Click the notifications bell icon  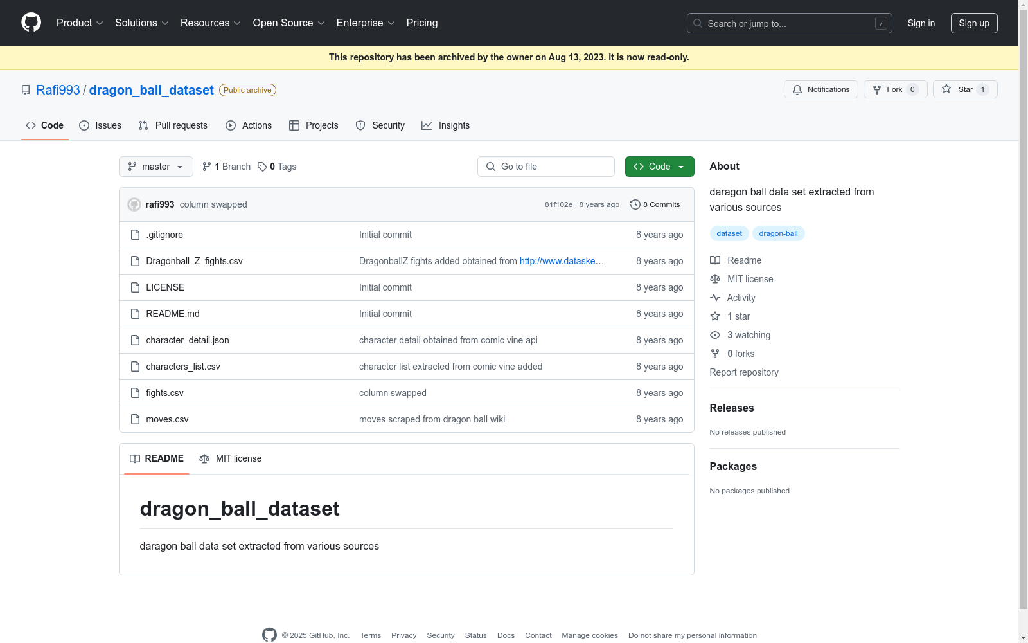(797, 90)
